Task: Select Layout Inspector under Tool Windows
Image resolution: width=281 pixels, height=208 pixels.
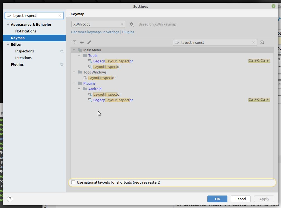Action: tap(102, 78)
